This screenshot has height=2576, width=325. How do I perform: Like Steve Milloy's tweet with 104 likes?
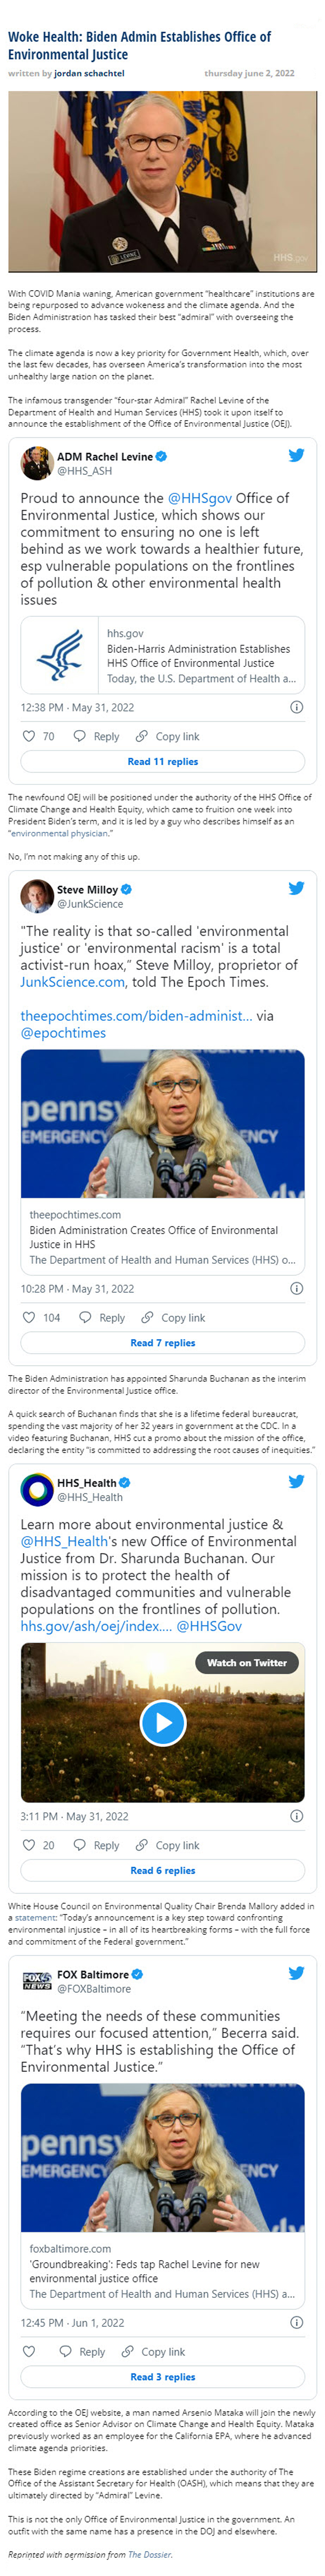[x=29, y=1318]
